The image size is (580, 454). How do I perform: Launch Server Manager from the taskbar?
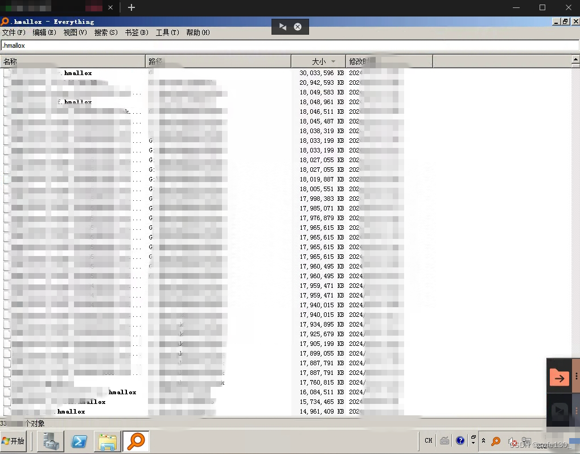coord(51,441)
